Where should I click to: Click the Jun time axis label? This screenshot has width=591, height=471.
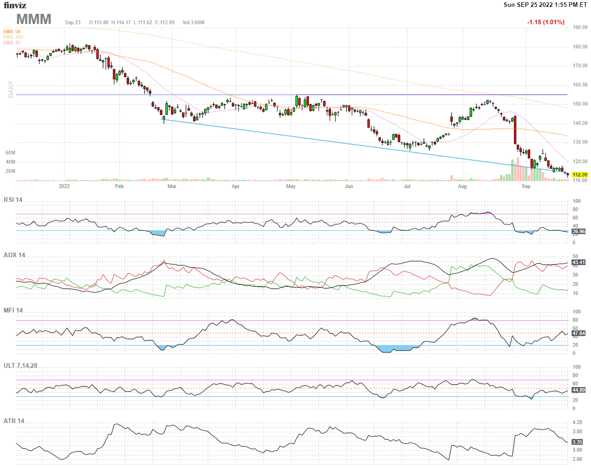coord(349,186)
